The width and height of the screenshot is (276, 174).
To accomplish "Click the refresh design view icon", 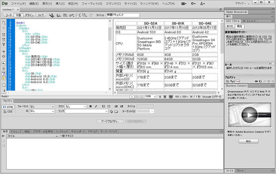I will coord(91,15).
